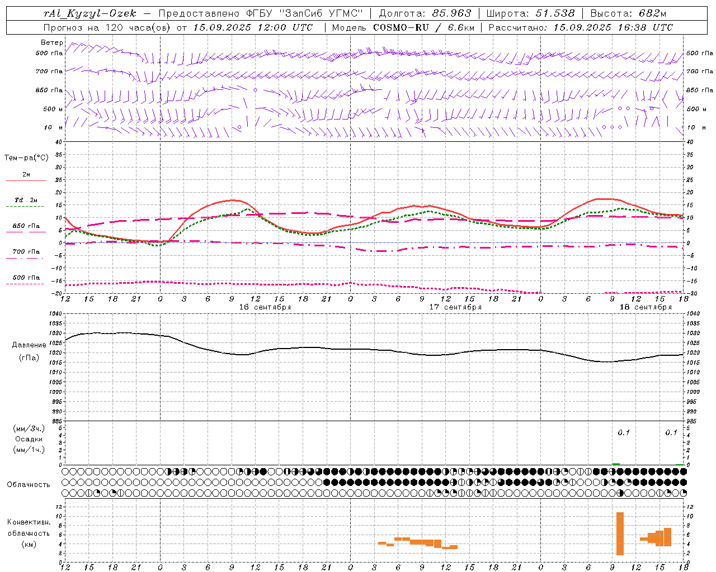Click the '2м' temperature legend entry
The image size is (716, 572).
(26, 174)
